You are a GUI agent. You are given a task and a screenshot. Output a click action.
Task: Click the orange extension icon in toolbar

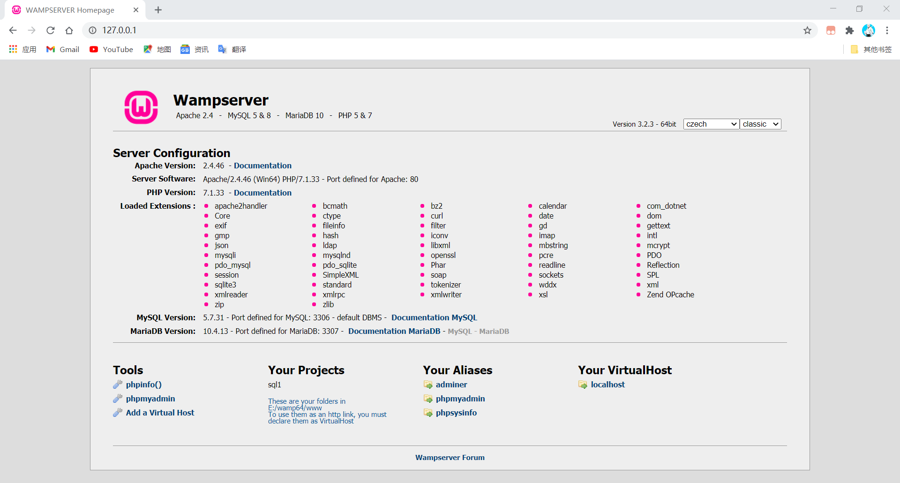click(831, 30)
